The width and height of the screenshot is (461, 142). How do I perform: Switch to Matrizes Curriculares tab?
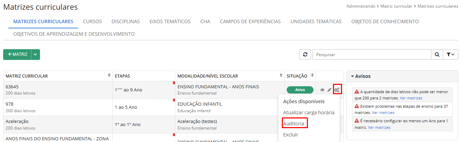coord(43,21)
